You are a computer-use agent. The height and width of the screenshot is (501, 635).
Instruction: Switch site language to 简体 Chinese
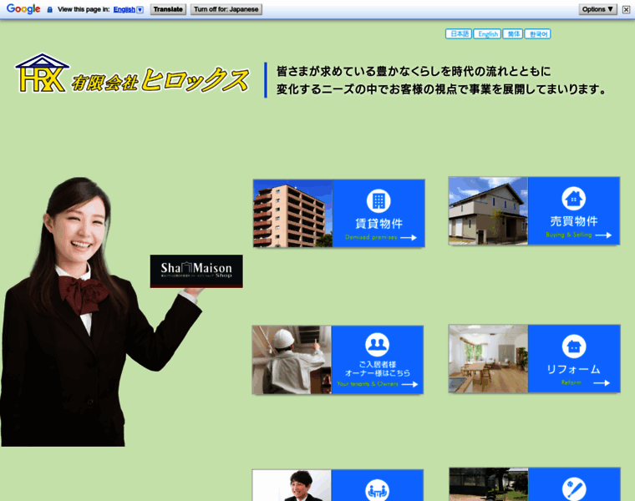coord(513,34)
